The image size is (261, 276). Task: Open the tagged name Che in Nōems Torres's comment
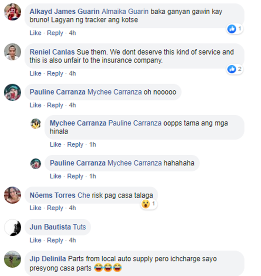coord(84,195)
